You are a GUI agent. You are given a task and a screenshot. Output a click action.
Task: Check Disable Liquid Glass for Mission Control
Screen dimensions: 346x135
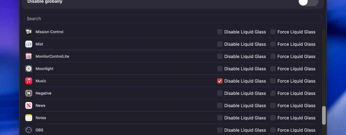220,32
